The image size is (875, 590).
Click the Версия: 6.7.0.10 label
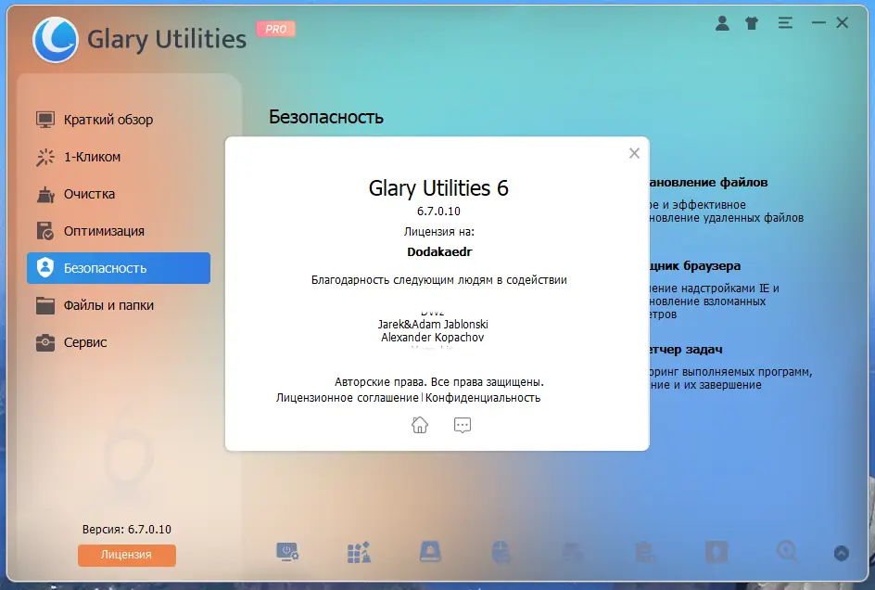pyautogui.click(x=127, y=529)
